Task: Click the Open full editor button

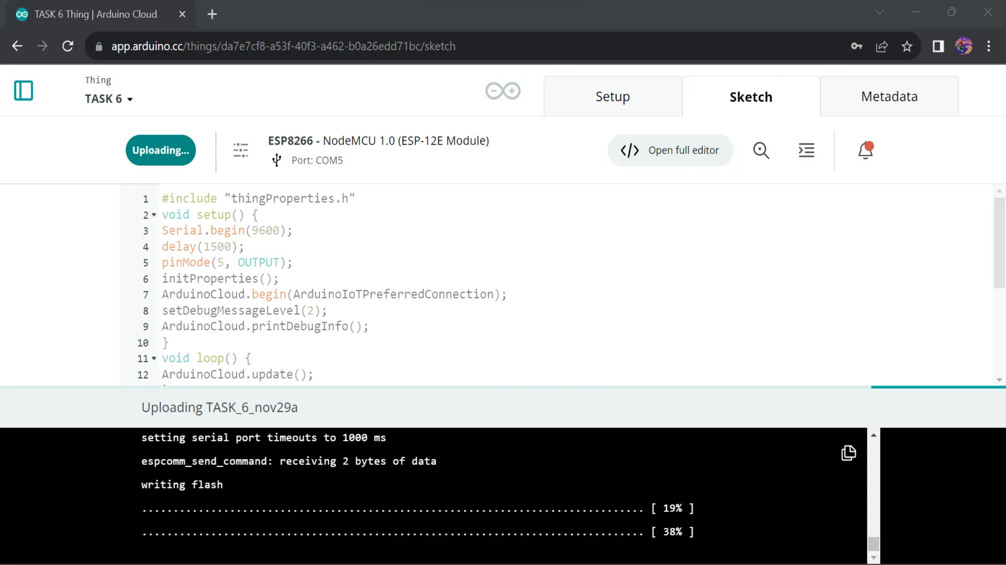Action: (670, 150)
